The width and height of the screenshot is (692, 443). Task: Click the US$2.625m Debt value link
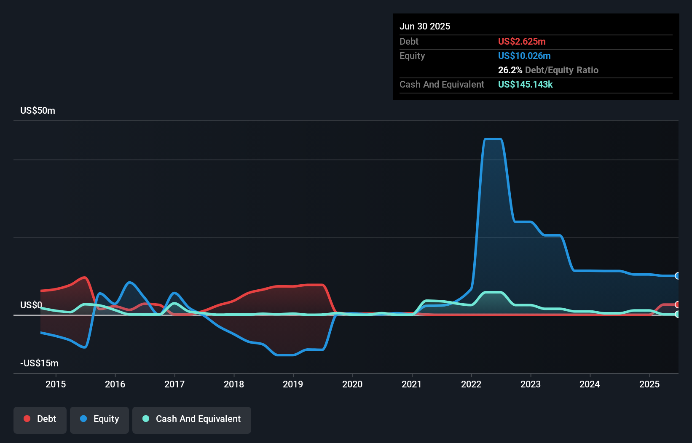522,41
